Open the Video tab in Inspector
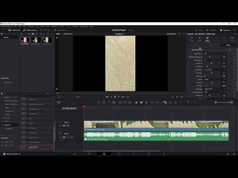The image size is (238, 178). (191, 39)
